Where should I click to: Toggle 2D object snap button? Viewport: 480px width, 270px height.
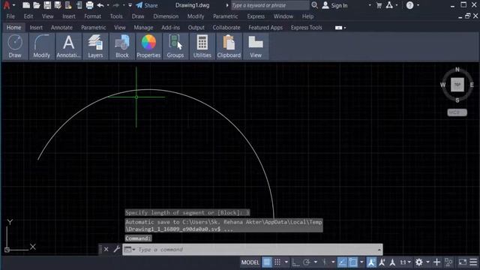coord(353,262)
